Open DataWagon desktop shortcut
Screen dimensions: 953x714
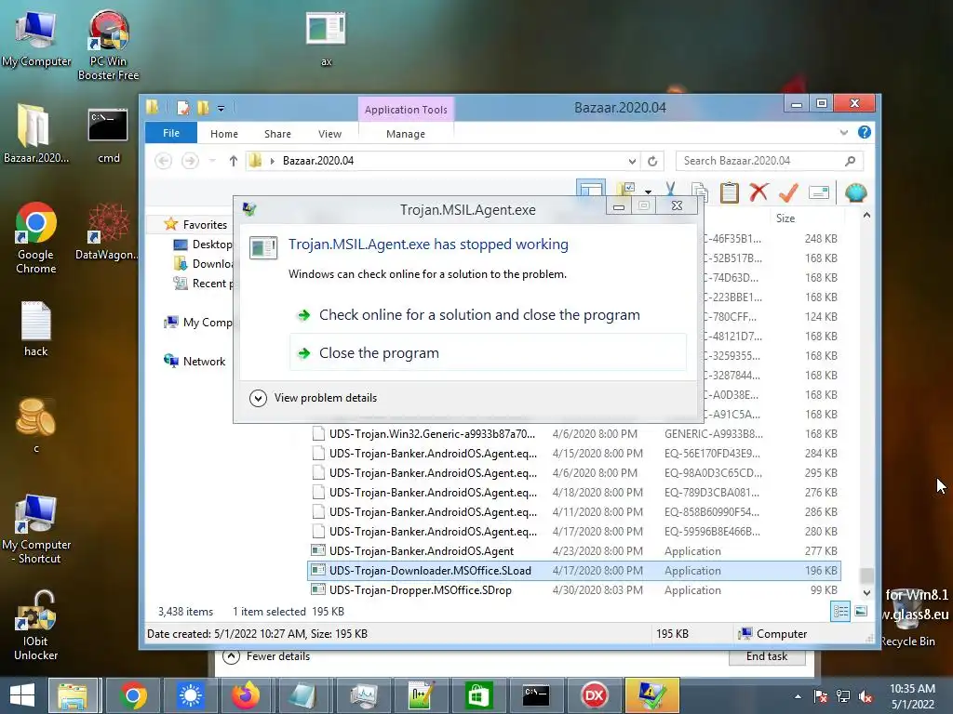tap(107, 231)
